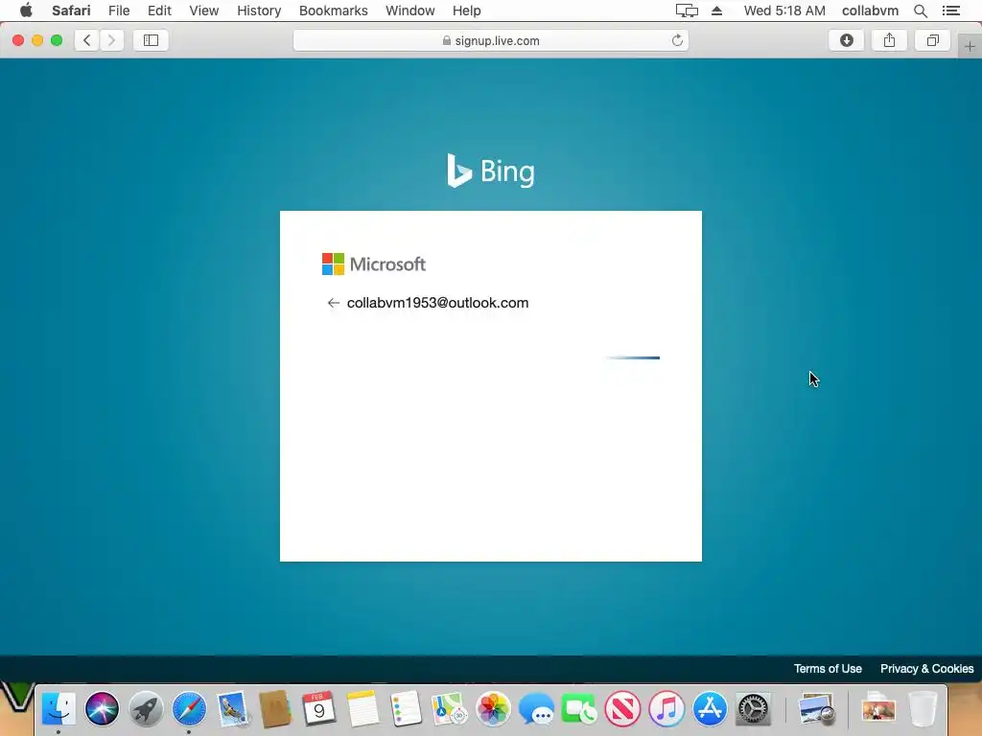This screenshot has width=982, height=736.
Task: Open the Apple menu
Action: coord(26,11)
